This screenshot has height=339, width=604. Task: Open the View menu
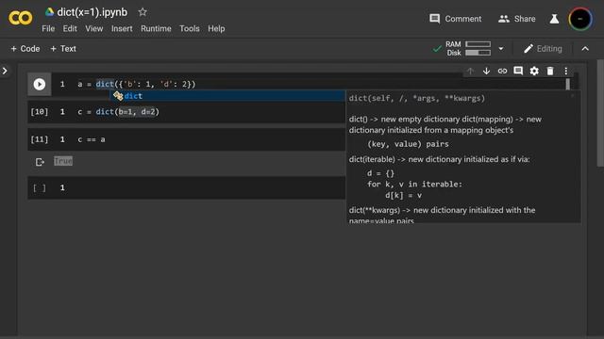click(x=94, y=28)
